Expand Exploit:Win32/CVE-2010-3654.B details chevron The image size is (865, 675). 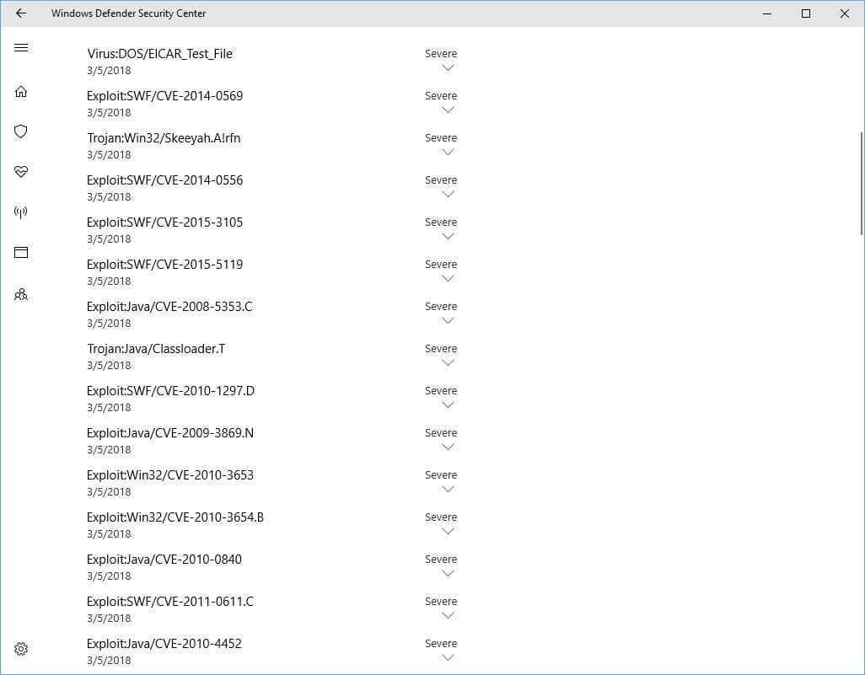tap(448, 531)
